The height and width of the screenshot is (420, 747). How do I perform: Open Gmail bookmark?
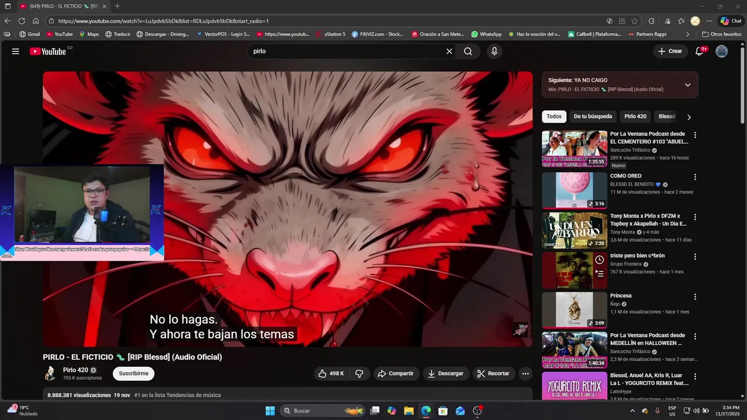pos(30,34)
